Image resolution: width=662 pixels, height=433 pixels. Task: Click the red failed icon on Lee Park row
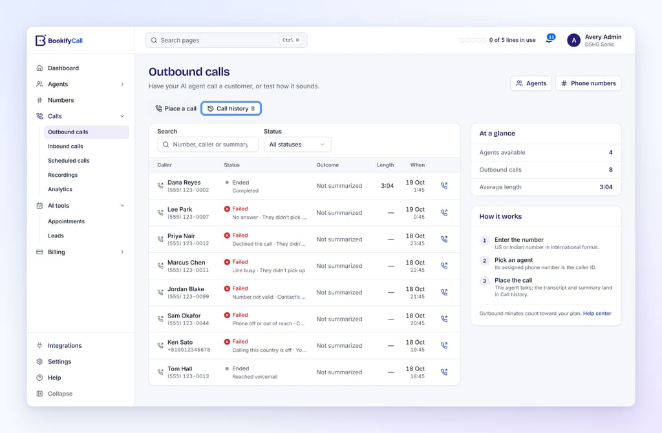[x=227, y=208]
